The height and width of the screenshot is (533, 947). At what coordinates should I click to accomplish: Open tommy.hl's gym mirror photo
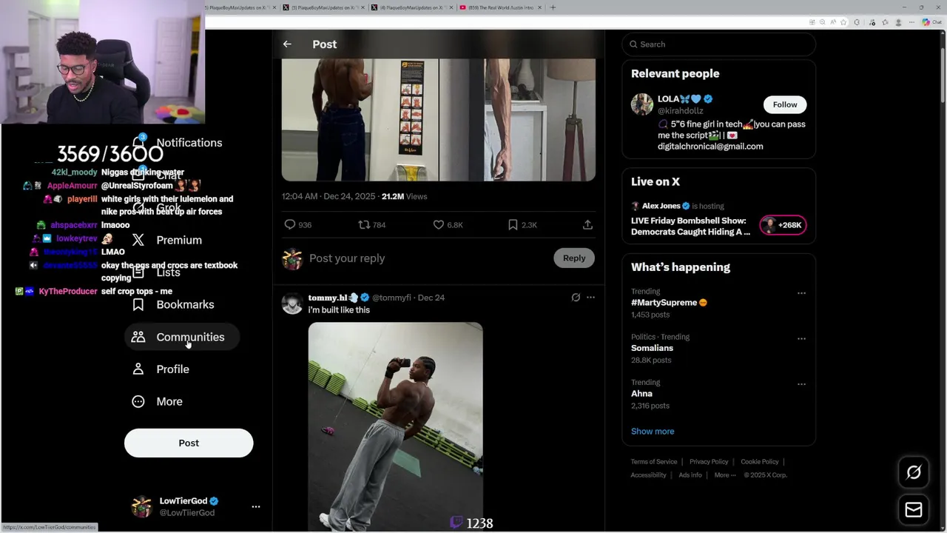tap(396, 427)
